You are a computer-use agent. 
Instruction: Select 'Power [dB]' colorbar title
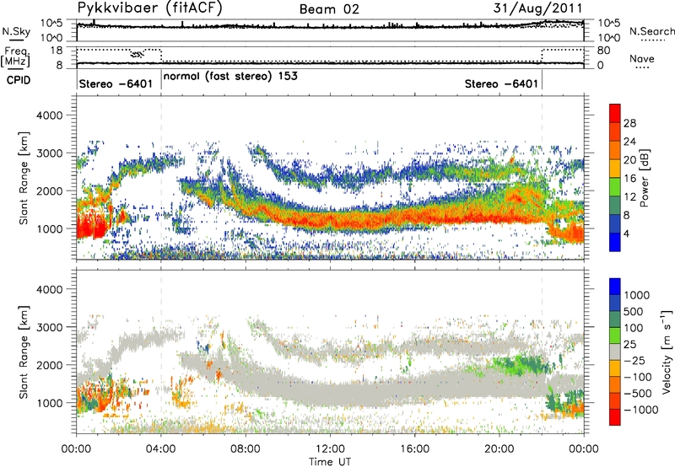[x=644, y=178]
